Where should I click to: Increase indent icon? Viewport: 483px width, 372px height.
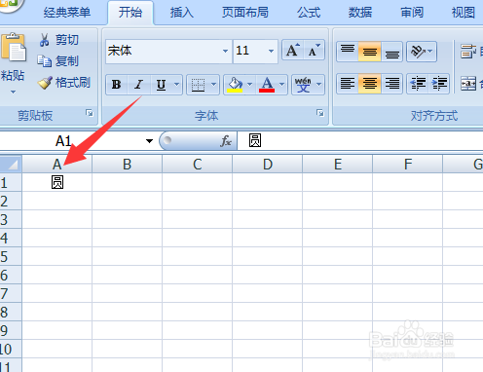coord(439,84)
